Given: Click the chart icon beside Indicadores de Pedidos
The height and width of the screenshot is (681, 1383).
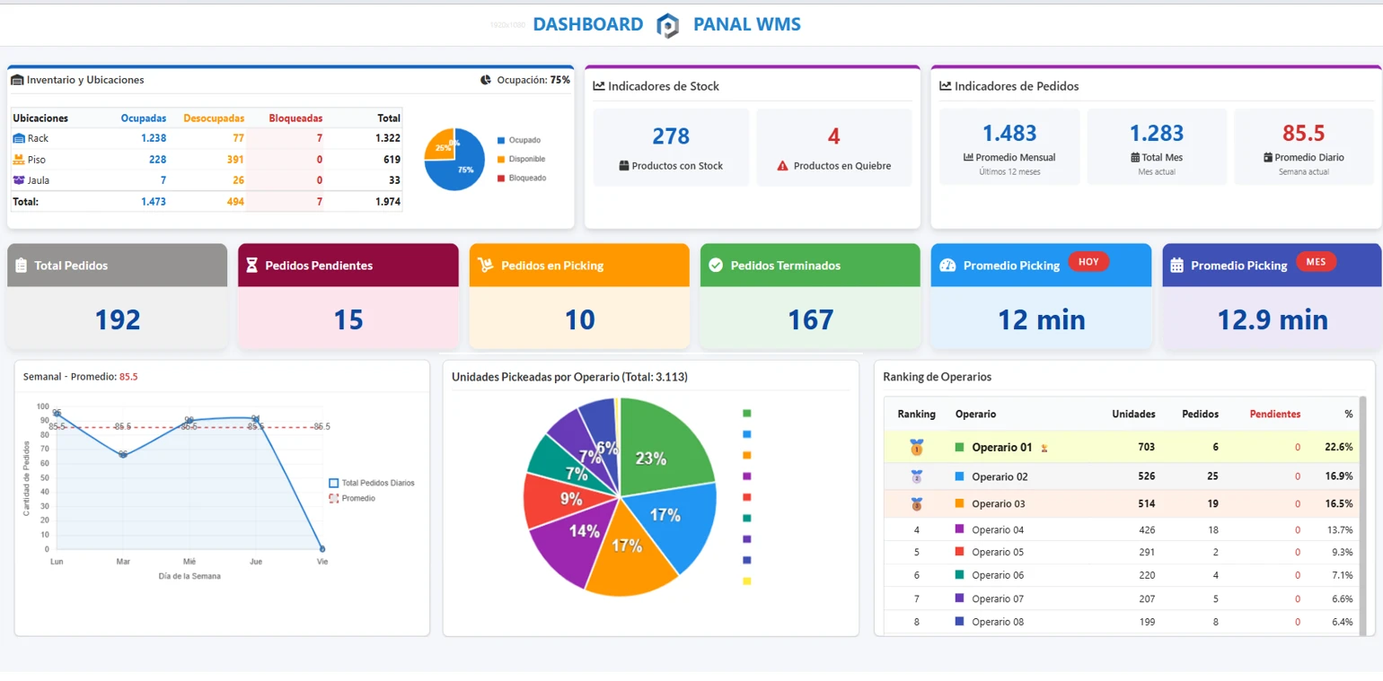Looking at the screenshot, I should pyautogui.click(x=945, y=86).
